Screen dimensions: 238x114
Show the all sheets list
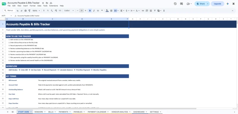pyautogui.click(x=12, y=112)
